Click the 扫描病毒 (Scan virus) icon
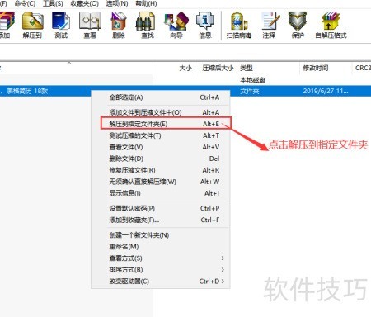Image resolution: width=371 pixels, height=317 pixels. (239, 25)
